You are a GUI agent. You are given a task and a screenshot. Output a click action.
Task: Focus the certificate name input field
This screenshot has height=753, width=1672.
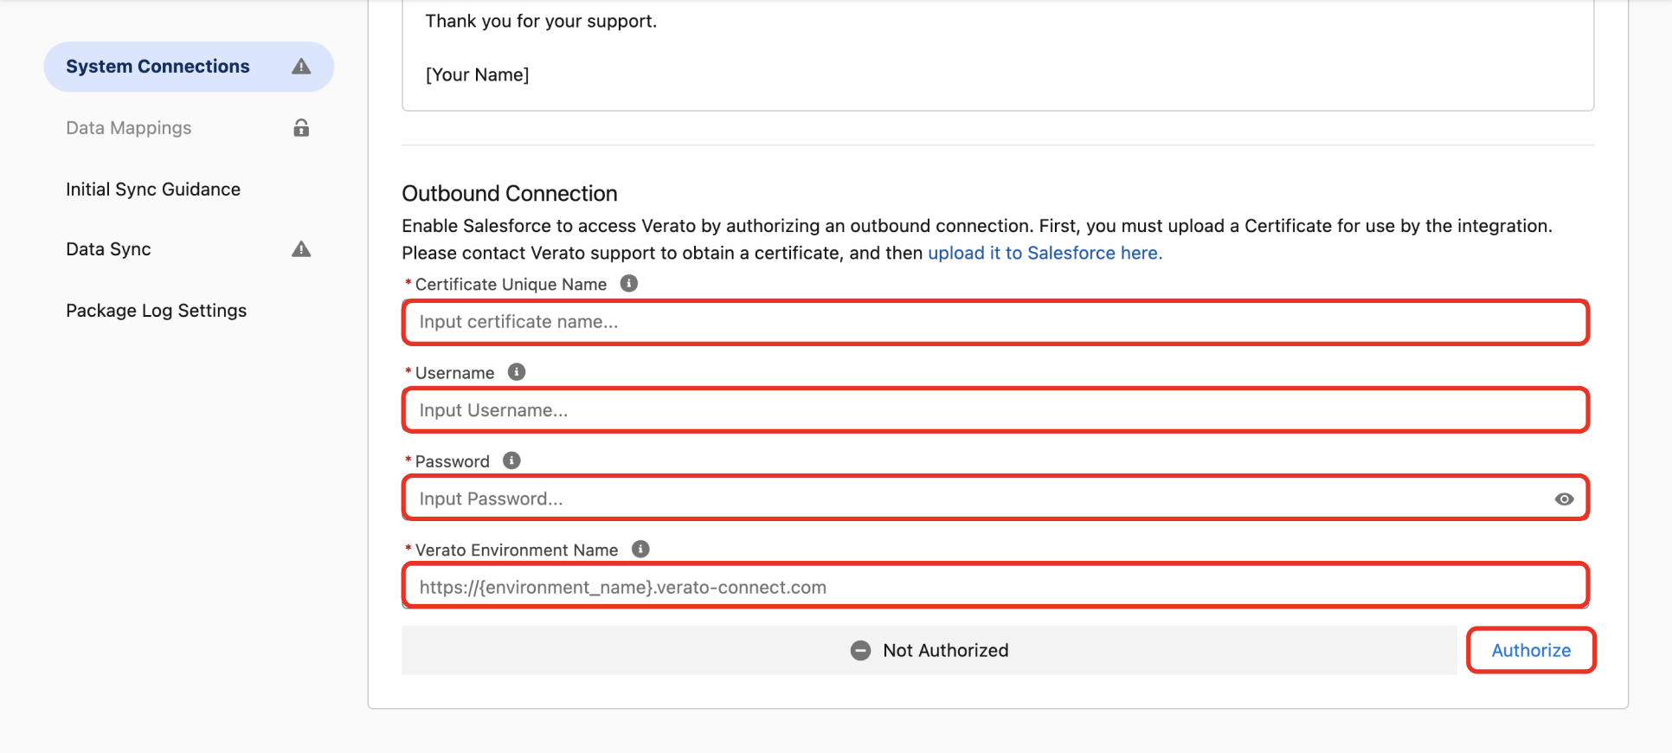(995, 322)
